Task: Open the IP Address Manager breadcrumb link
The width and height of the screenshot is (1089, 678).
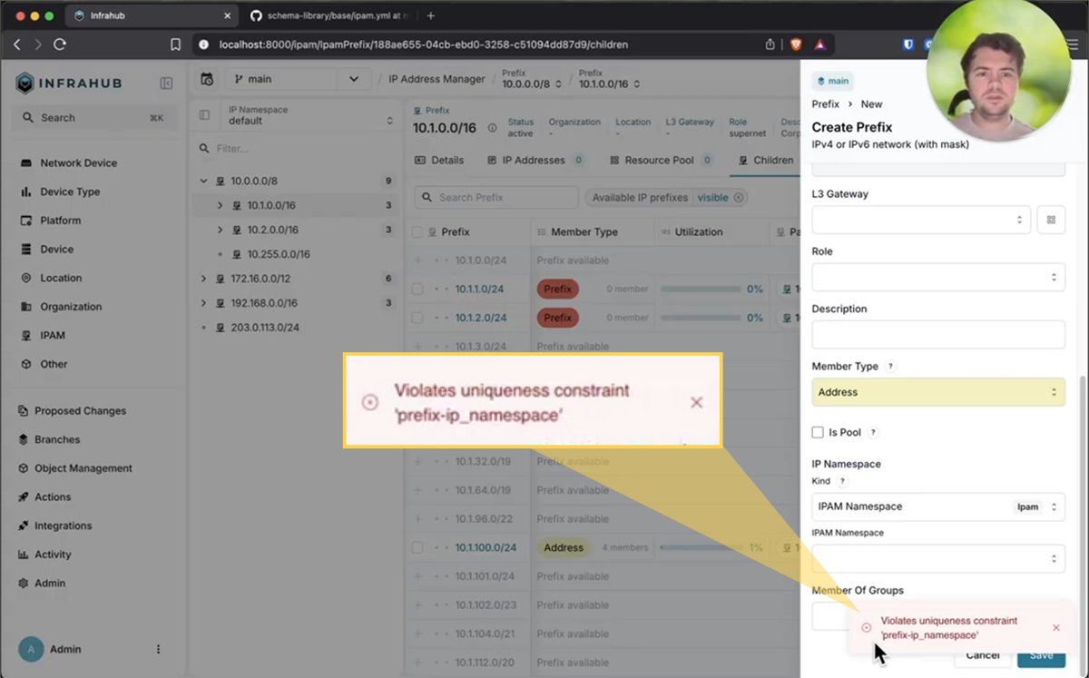Action: (x=437, y=80)
